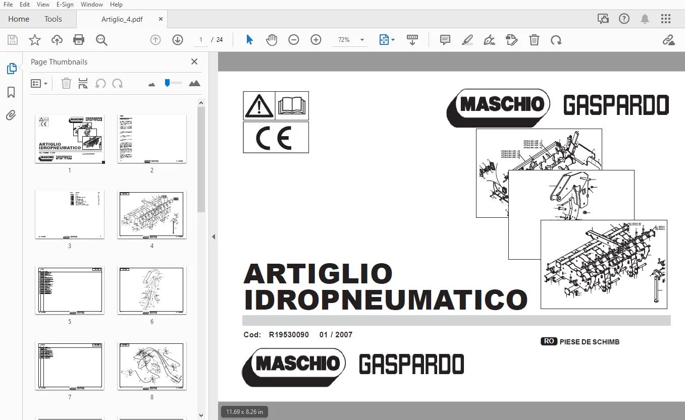This screenshot has height=420, width=685.
Task: Select page 5 thumbnail
Action: click(x=70, y=290)
